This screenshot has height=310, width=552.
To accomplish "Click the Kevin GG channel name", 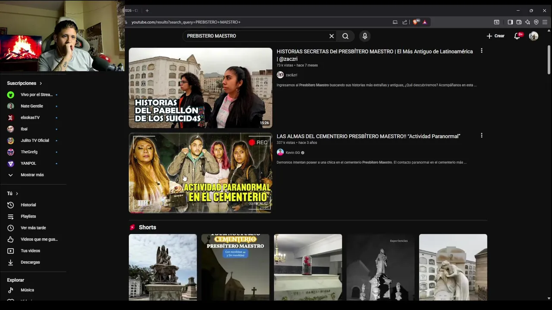I will pyautogui.click(x=293, y=153).
